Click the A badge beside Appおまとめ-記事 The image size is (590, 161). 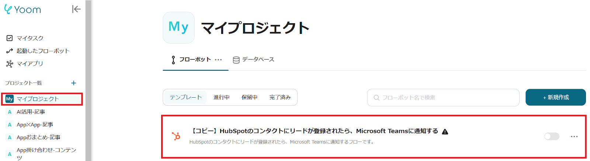(10, 137)
